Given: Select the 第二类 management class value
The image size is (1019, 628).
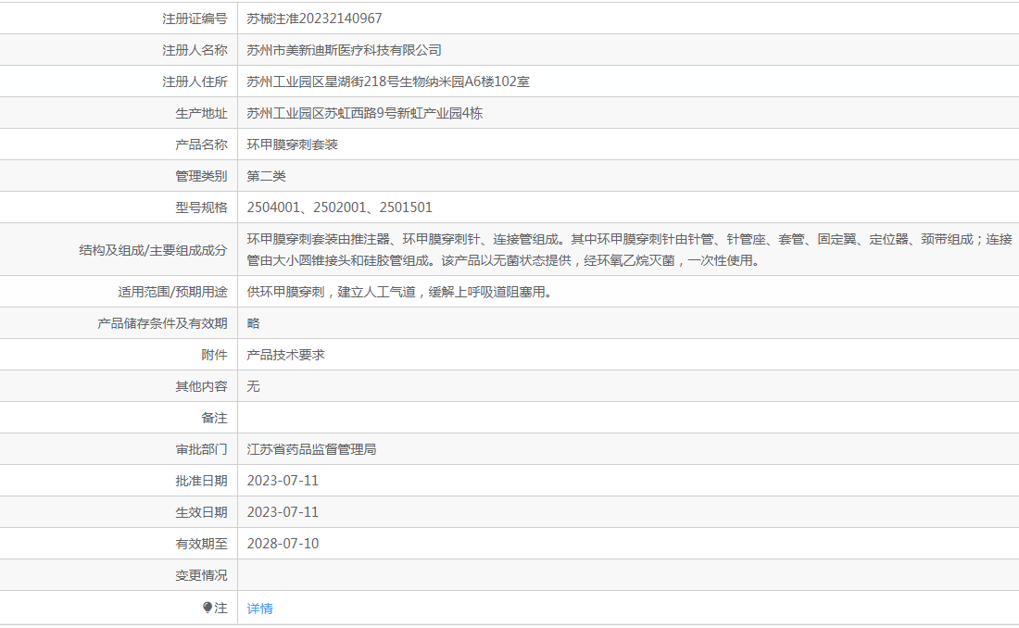Looking at the screenshot, I should (267, 176).
